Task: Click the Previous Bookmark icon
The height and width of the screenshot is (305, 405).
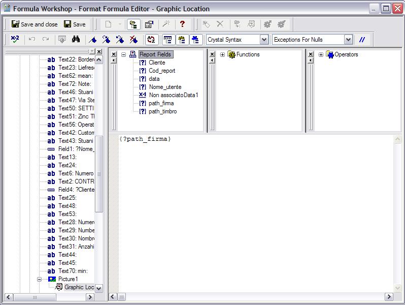Action: click(x=120, y=40)
